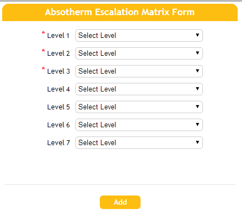Image resolution: width=242 pixels, height=215 pixels.
Task: Select the Level 6 field label
Action: [59, 125]
